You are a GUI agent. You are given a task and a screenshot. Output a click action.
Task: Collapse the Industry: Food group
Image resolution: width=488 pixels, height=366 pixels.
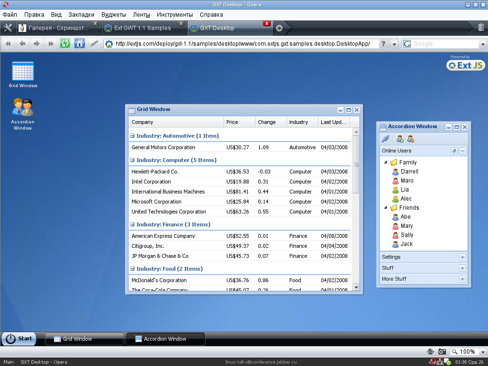click(132, 269)
